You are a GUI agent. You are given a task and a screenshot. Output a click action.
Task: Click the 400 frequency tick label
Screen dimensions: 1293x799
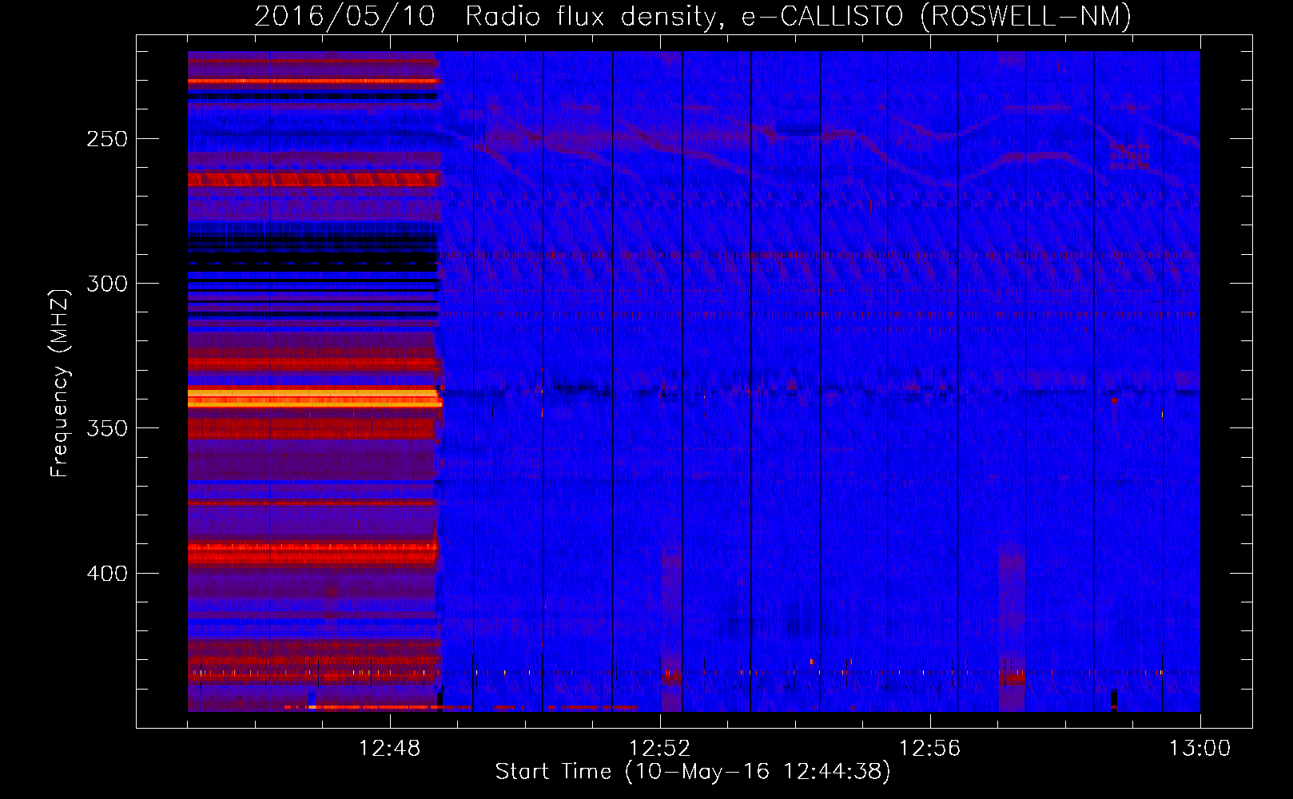[107, 574]
